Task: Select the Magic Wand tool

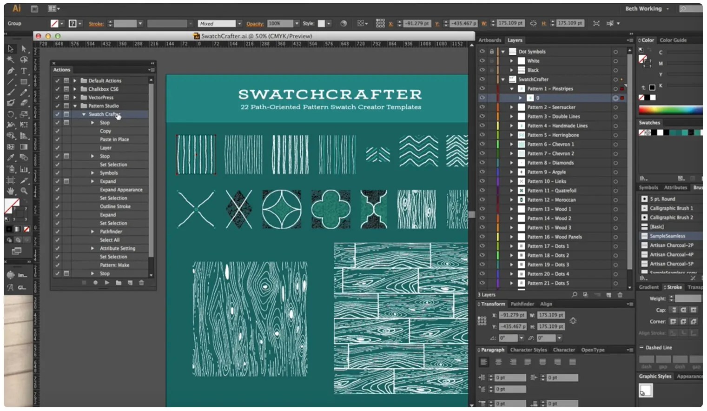Action: tap(10, 60)
